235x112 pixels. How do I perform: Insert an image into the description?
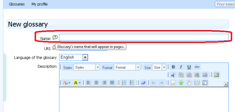click(x=217, y=75)
